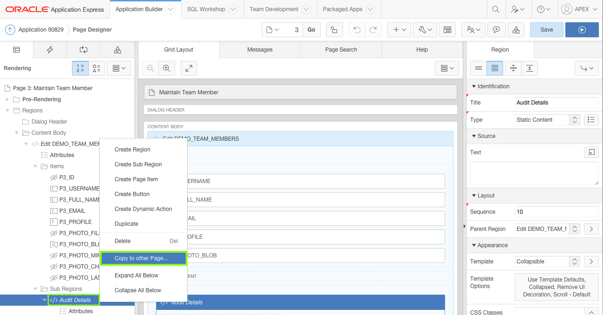Image resolution: width=603 pixels, height=315 pixels.
Task: Click the Sequence input field
Action: (557, 212)
